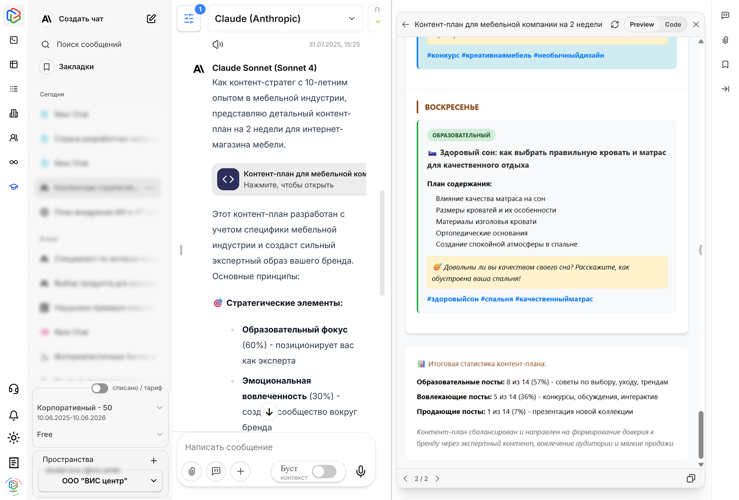This screenshot has height=500, width=739.
Task: Click the attach file paperclip in message box
Action: coord(192,471)
